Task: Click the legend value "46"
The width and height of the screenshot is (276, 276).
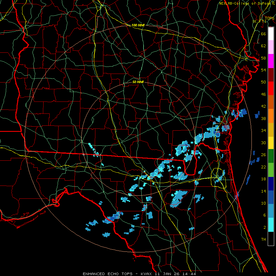Action: click(x=263, y=94)
